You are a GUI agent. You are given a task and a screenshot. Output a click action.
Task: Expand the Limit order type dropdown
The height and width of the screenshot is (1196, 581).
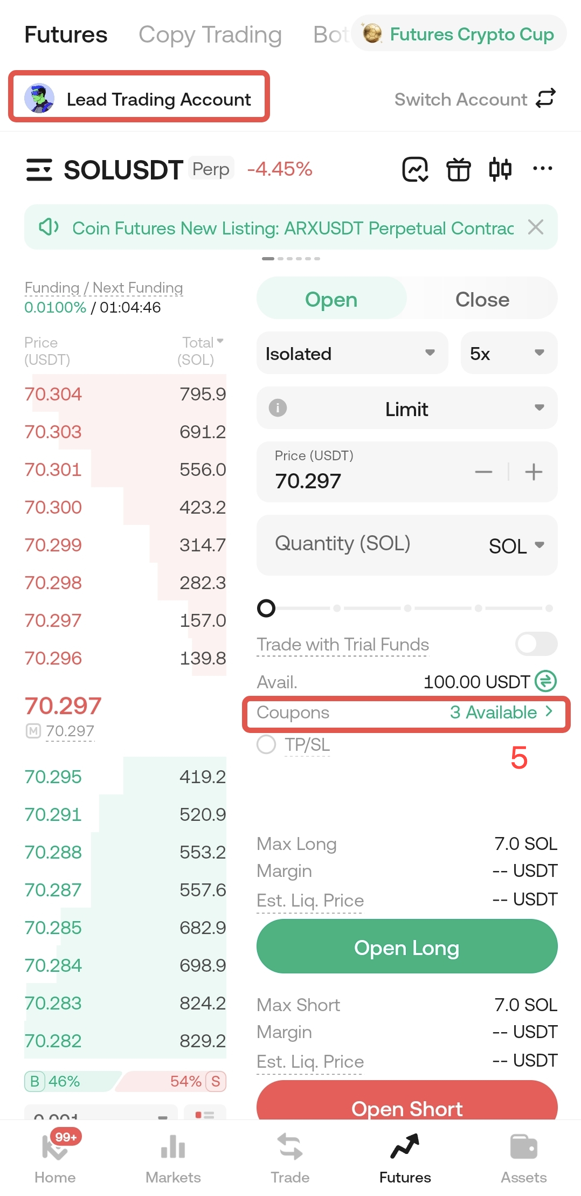(x=407, y=409)
